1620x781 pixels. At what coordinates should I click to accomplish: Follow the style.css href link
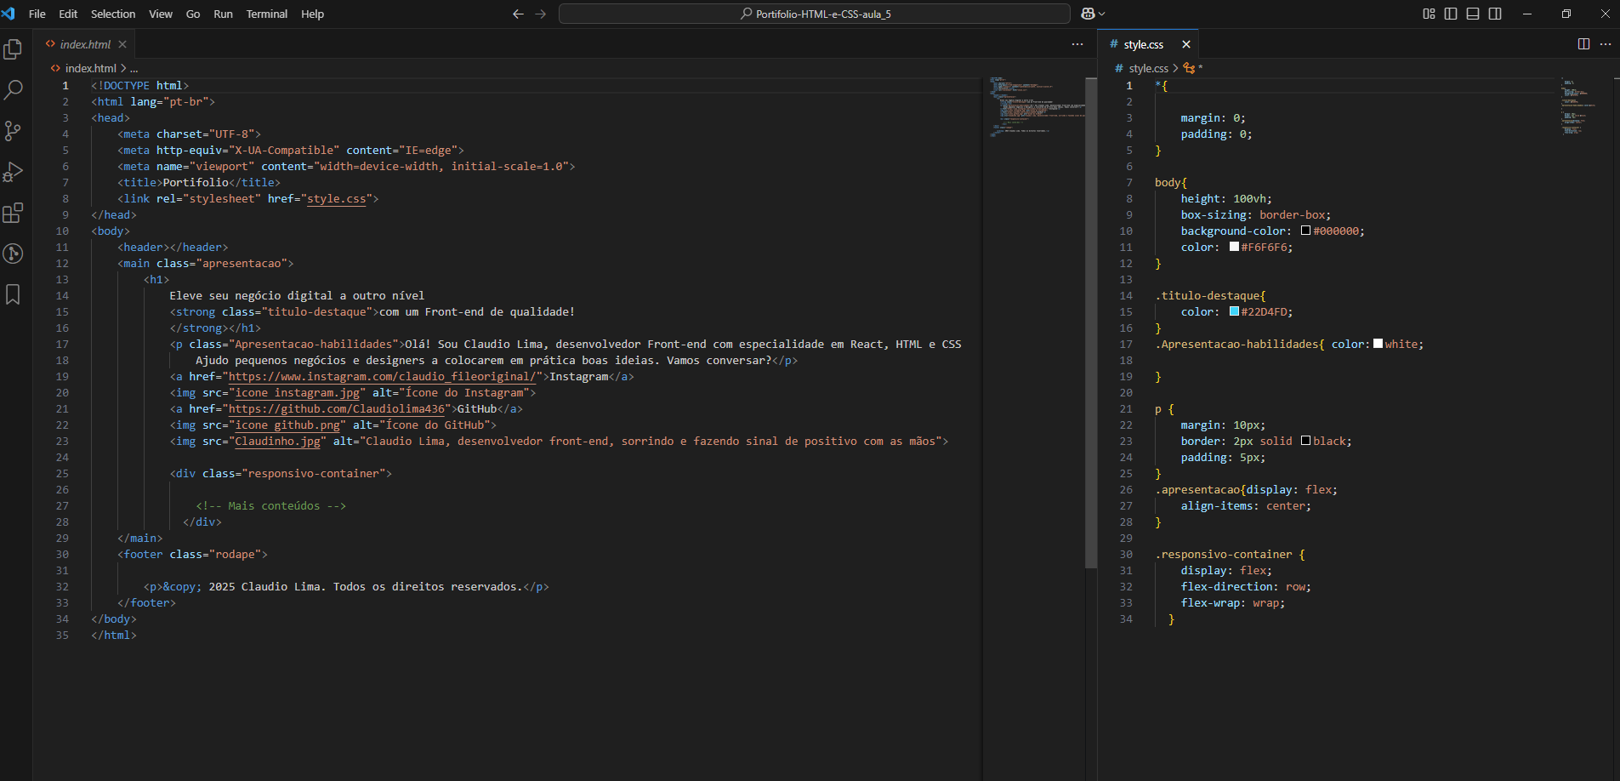[337, 198]
